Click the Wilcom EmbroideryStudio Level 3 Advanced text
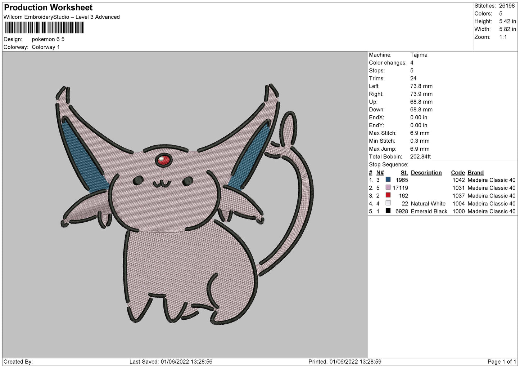The image size is (520, 368). click(x=62, y=17)
